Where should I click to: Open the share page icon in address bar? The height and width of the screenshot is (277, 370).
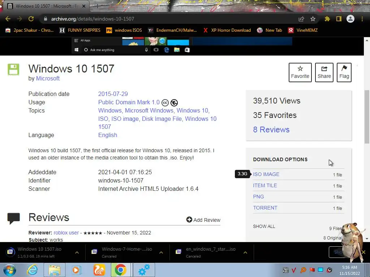301,19
